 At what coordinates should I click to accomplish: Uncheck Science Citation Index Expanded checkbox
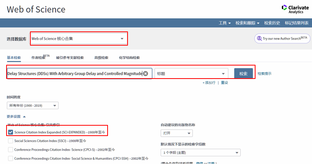coord(11,132)
